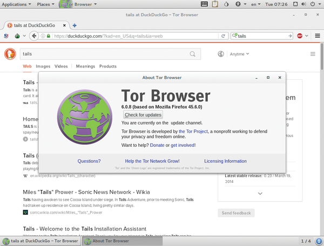This screenshot has width=324, height=246.
Task: Click the Donate link
Action: coord(157,145)
